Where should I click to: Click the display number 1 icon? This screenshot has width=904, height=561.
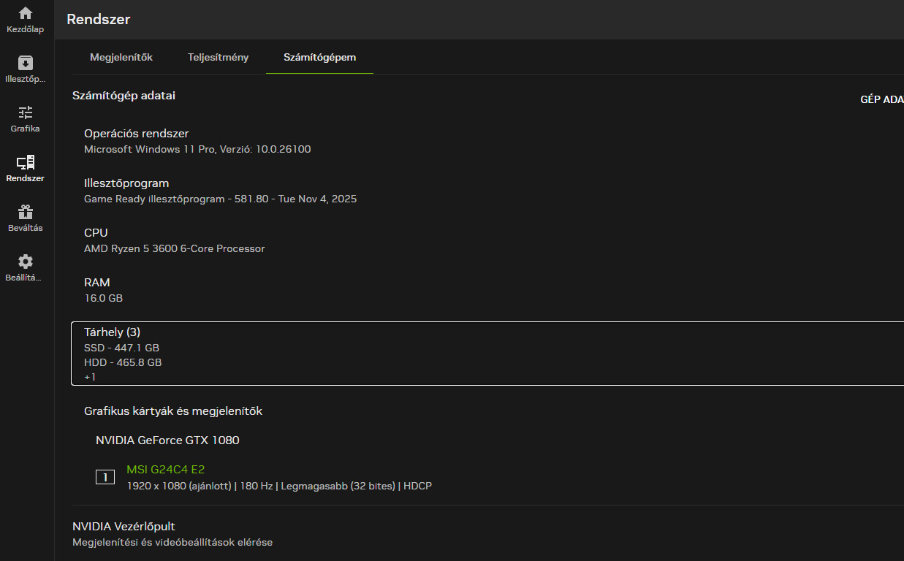coord(105,477)
